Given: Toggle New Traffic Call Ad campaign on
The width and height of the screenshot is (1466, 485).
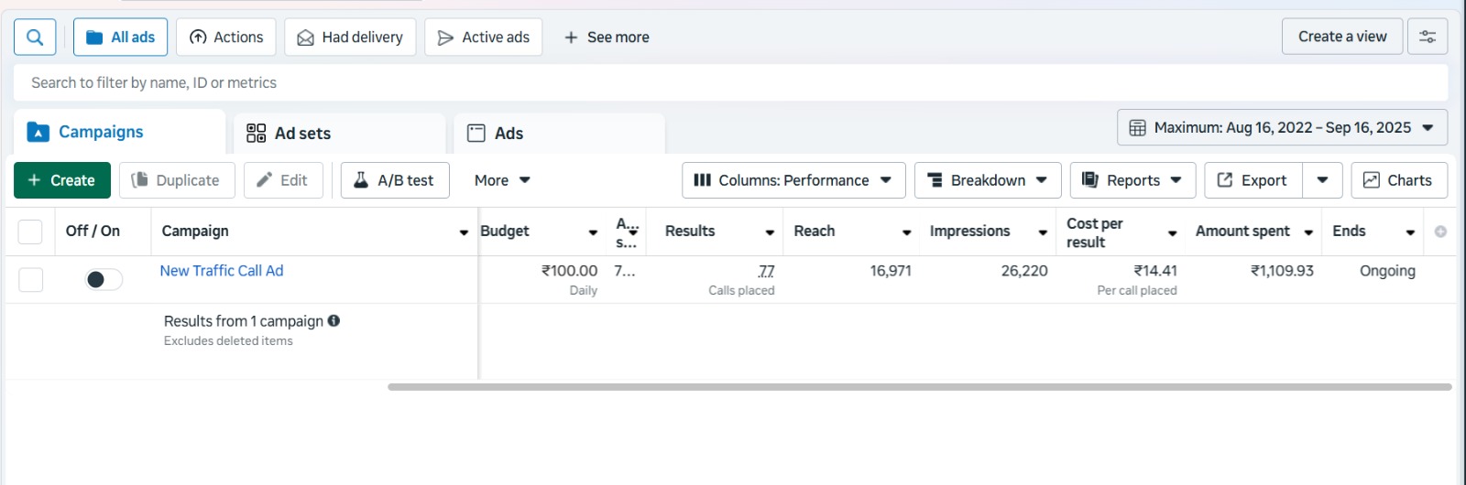Looking at the screenshot, I should tap(104, 279).
